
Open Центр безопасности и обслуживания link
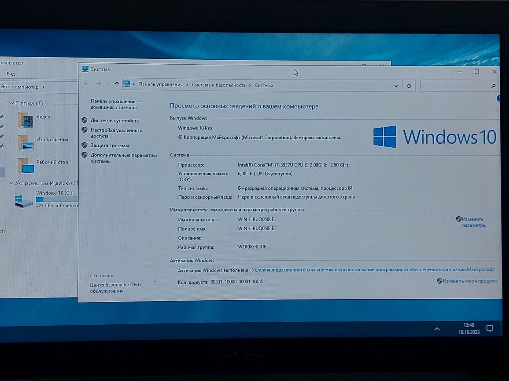115,288
